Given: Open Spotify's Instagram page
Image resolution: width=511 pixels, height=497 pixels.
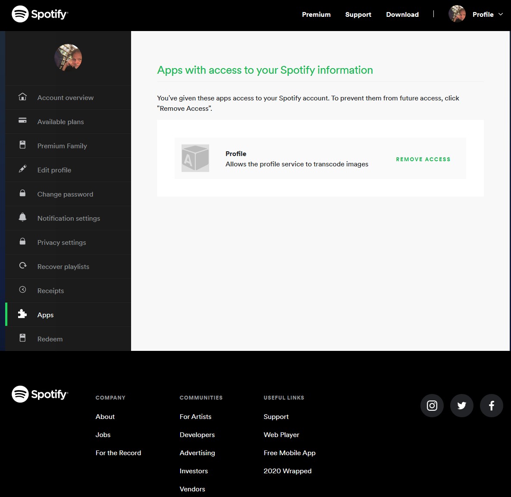Looking at the screenshot, I should [x=432, y=406].
